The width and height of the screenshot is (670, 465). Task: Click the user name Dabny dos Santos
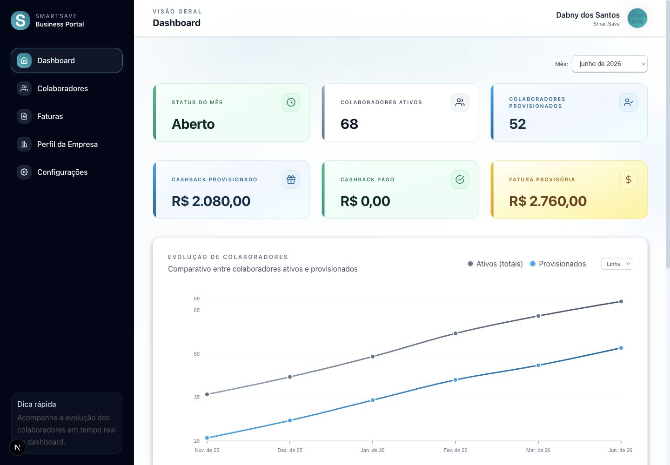(588, 15)
